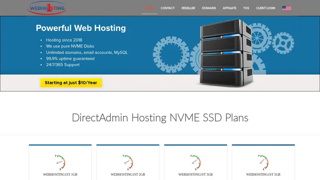Click 'DirectAdmin Hosting NVME SSD Plans' heading
Screen dimensions: 320x180
(160, 118)
